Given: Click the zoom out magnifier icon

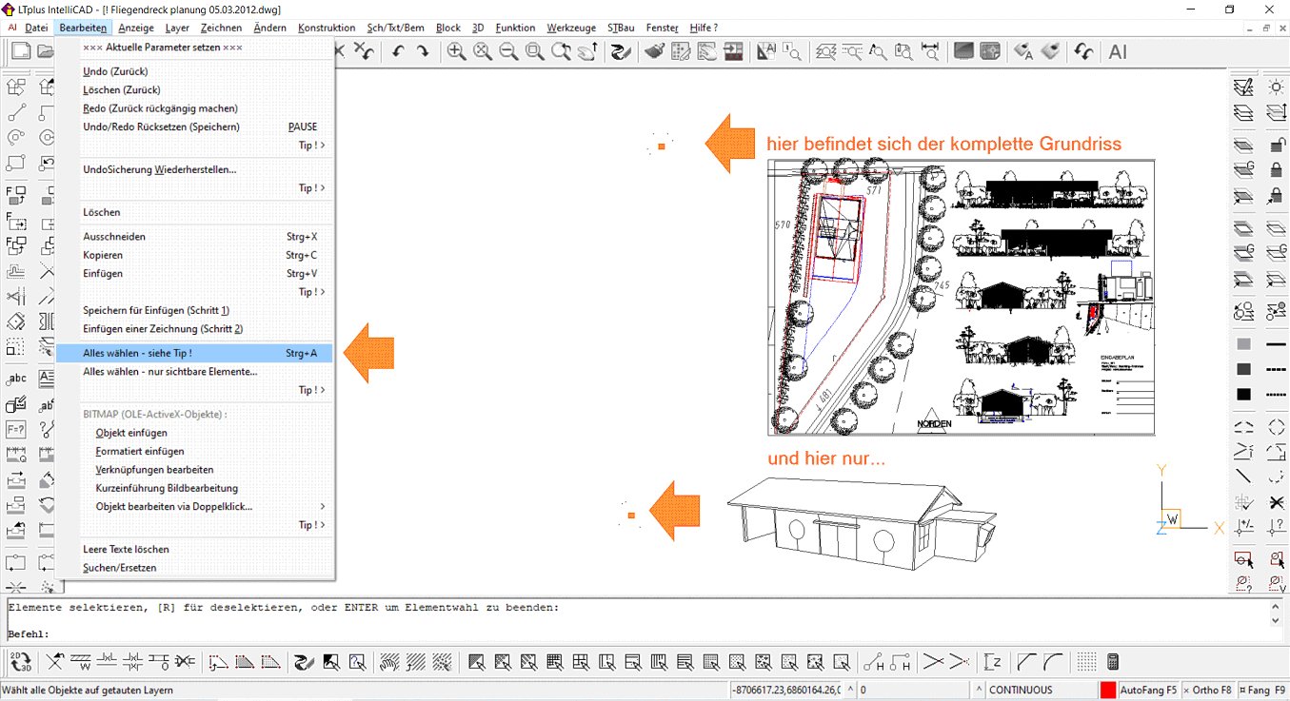Looking at the screenshot, I should tap(508, 51).
